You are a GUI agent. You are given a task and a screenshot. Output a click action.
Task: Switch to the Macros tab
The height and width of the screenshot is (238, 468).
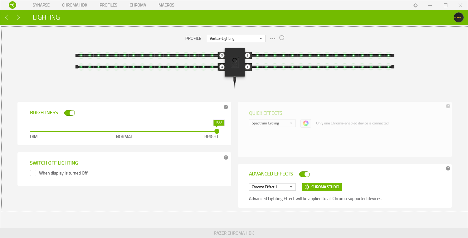[x=167, y=5]
